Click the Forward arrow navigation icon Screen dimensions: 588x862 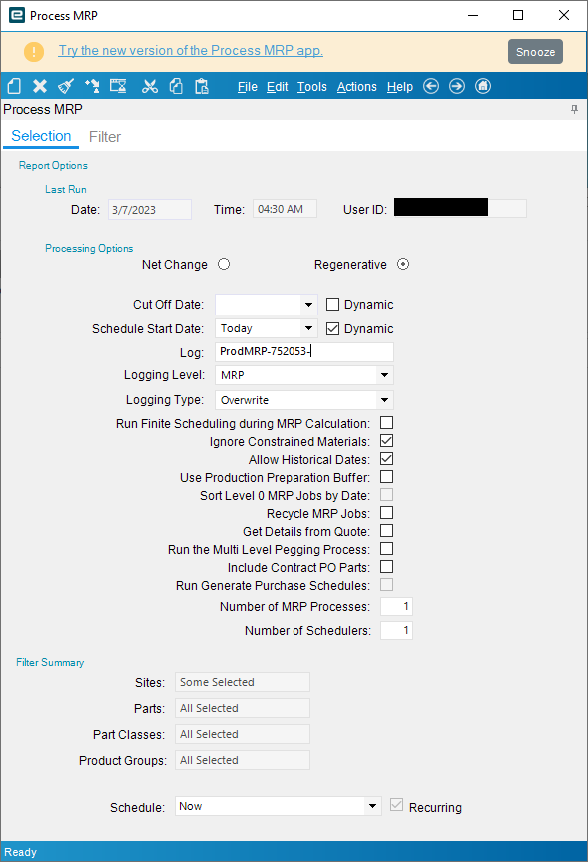(x=457, y=86)
